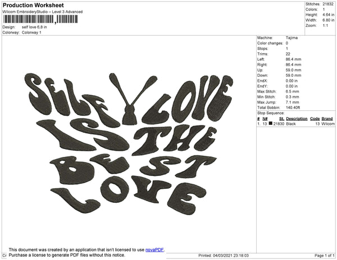Click the 'Printed: 04/03/2021 23:18:03' footer text
The image size is (337, 260).
pyautogui.click(x=224, y=256)
